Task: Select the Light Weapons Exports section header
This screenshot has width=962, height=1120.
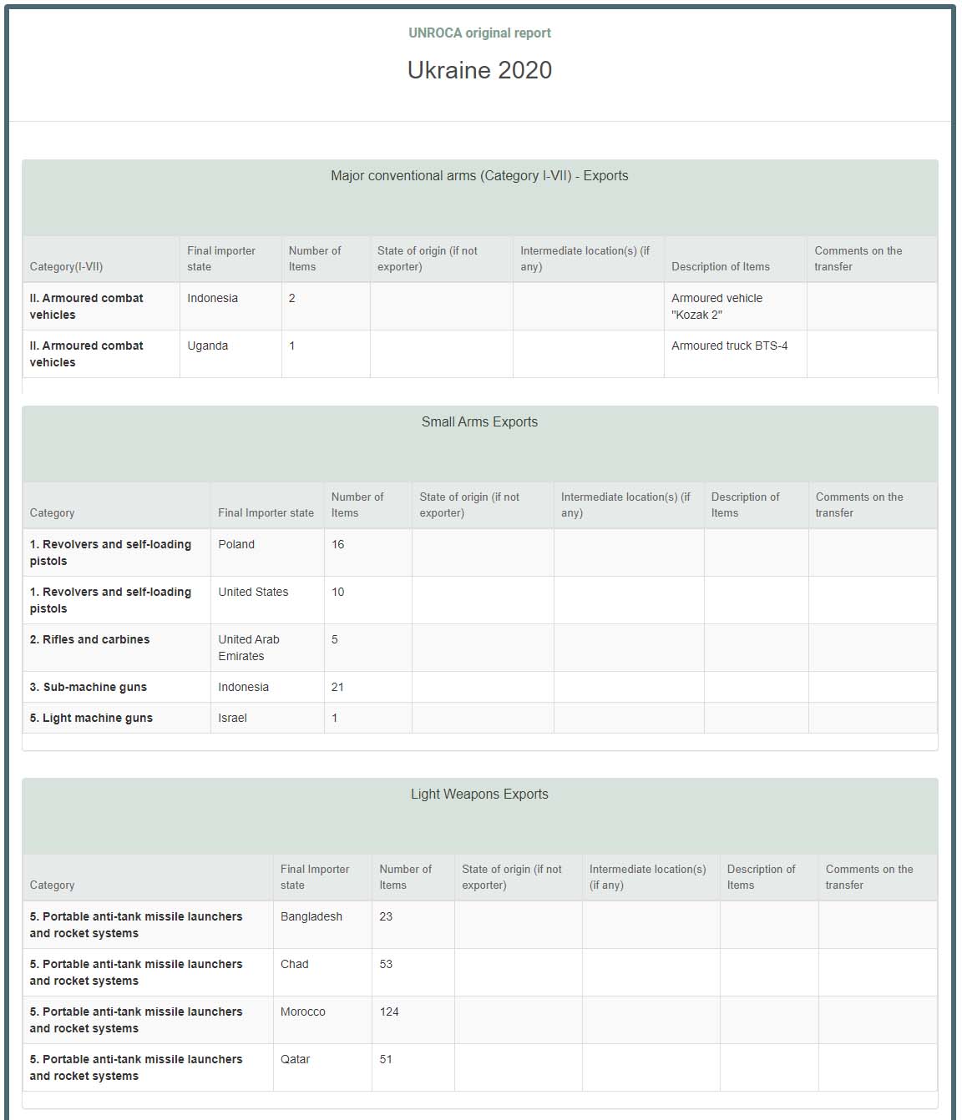Action: click(x=479, y=795)
